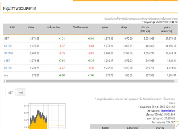Open the SET50 index link
The image size is (179, 129).
[x=8, y=46]
